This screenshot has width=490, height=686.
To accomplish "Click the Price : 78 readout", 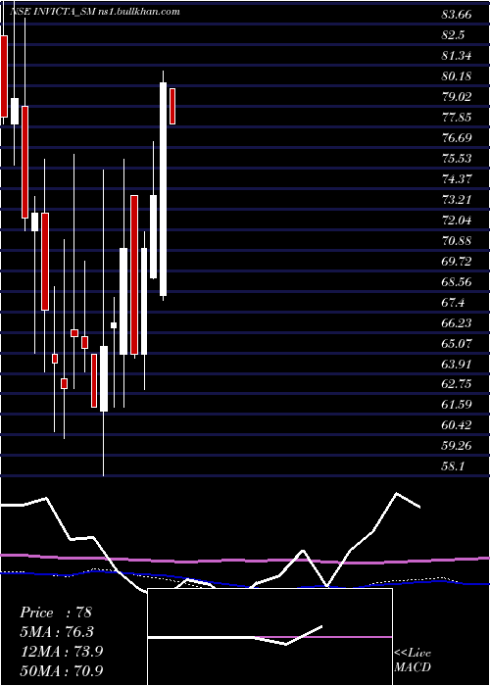I will pos(56,612).
